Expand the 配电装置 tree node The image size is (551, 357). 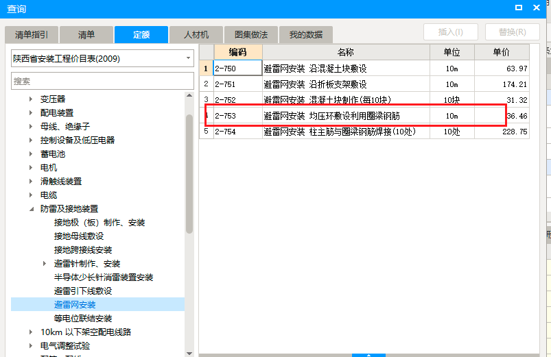pos(31,112)
